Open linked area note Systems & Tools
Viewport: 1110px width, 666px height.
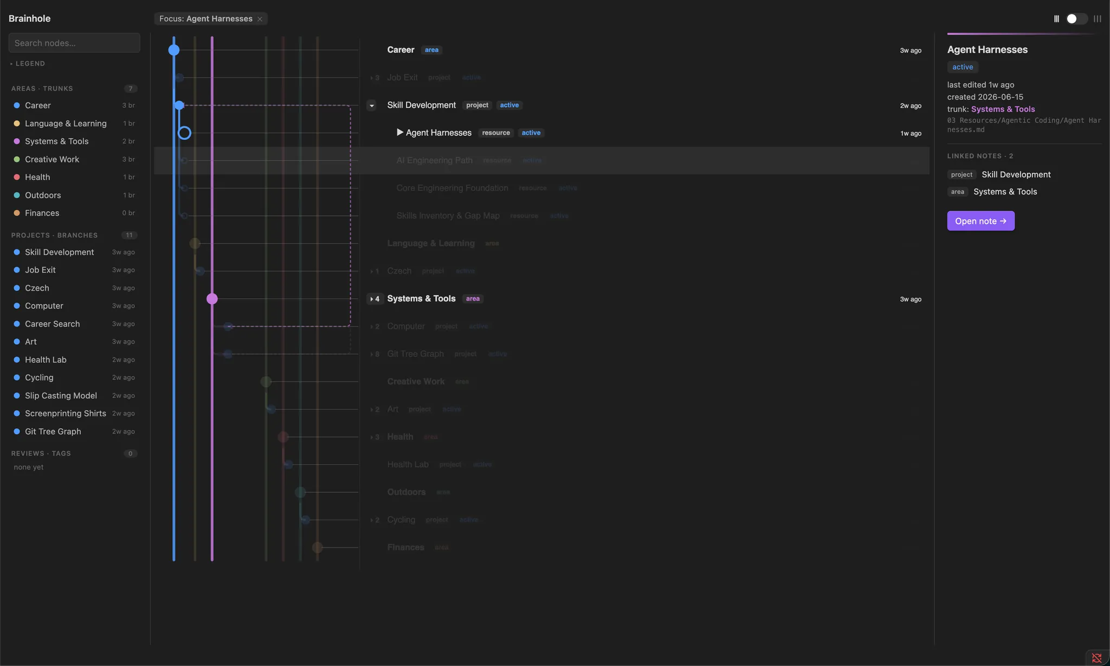coord(1005,192)
